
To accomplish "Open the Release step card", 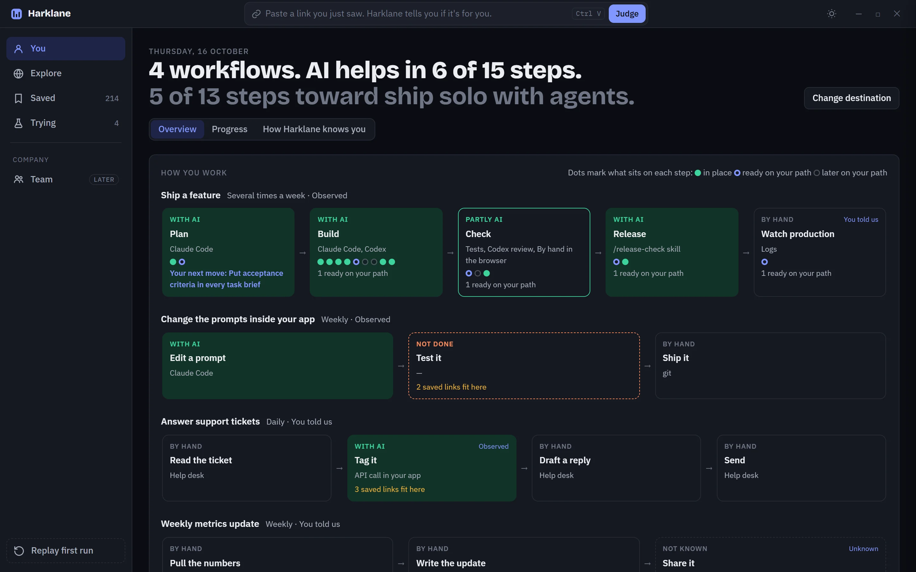I will (672, 252).
